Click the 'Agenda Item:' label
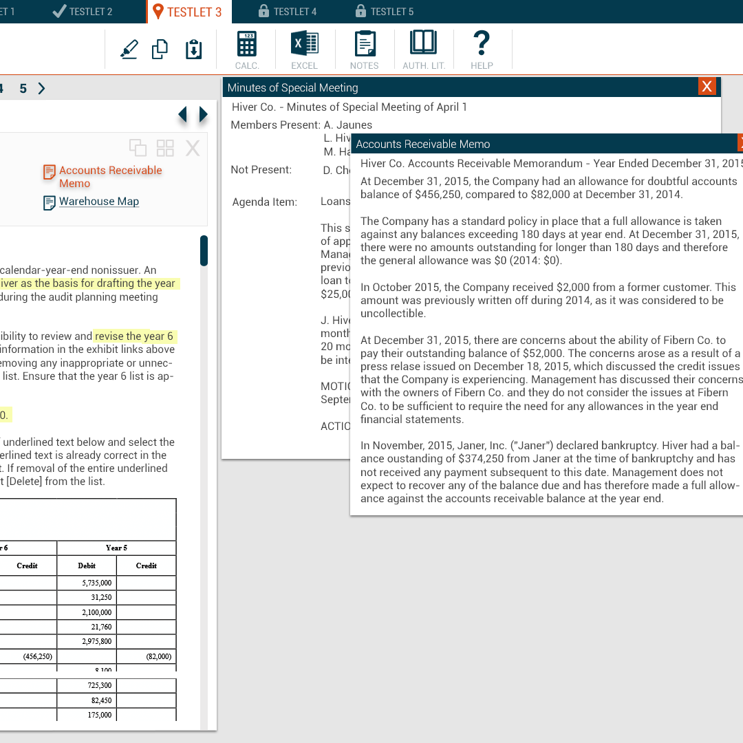743x743 pixels. 264,202
